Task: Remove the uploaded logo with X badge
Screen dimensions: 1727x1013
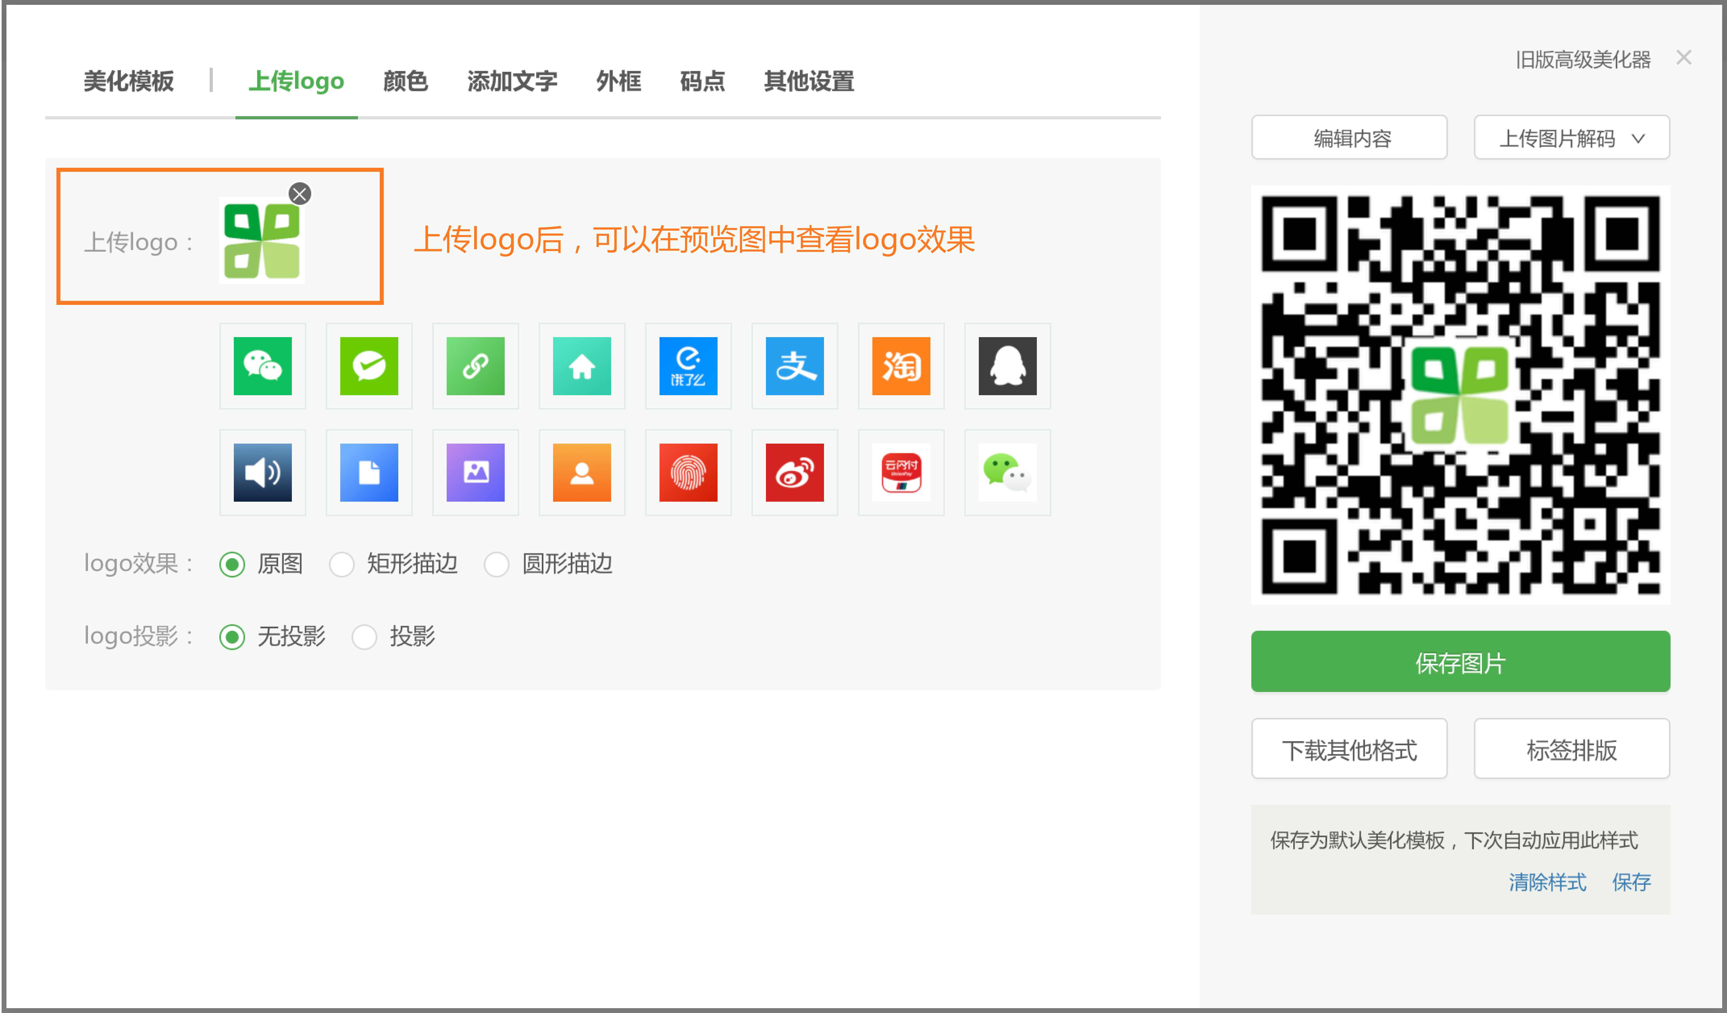Action: pos(299,194)
